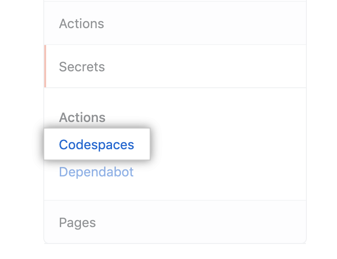
Task: Choose Dependabot below Codespaces
Action: pos(96,172)
